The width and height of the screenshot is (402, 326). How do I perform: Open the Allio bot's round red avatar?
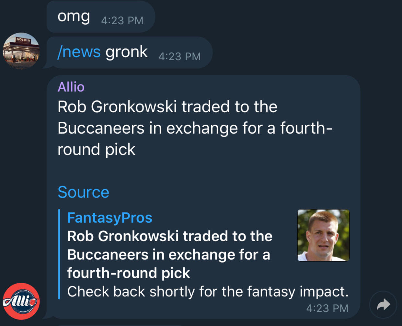pyautogui.click(x=21, y=301)
